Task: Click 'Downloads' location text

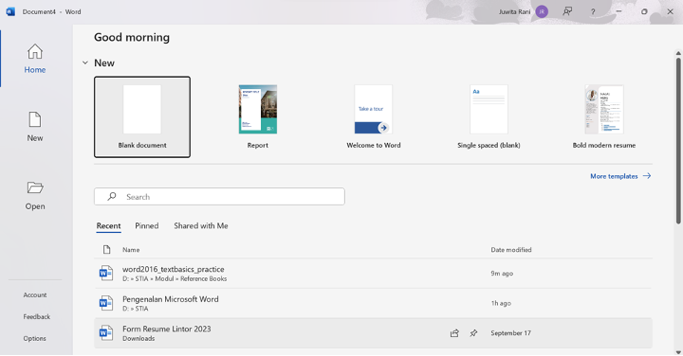Action: pyautogui.click(x=138, y=339)
